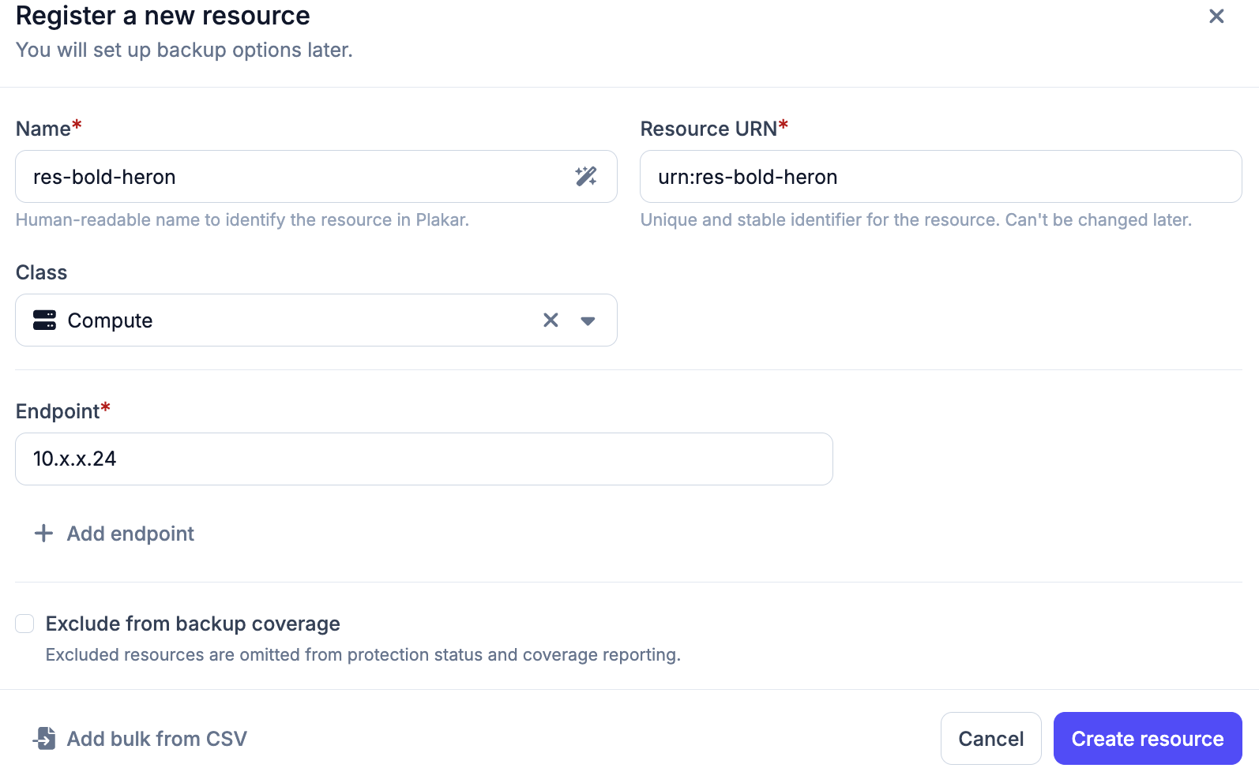Click the Add endpoint text
Viewport: 1259px width, 768px height.
pos(130,534)
